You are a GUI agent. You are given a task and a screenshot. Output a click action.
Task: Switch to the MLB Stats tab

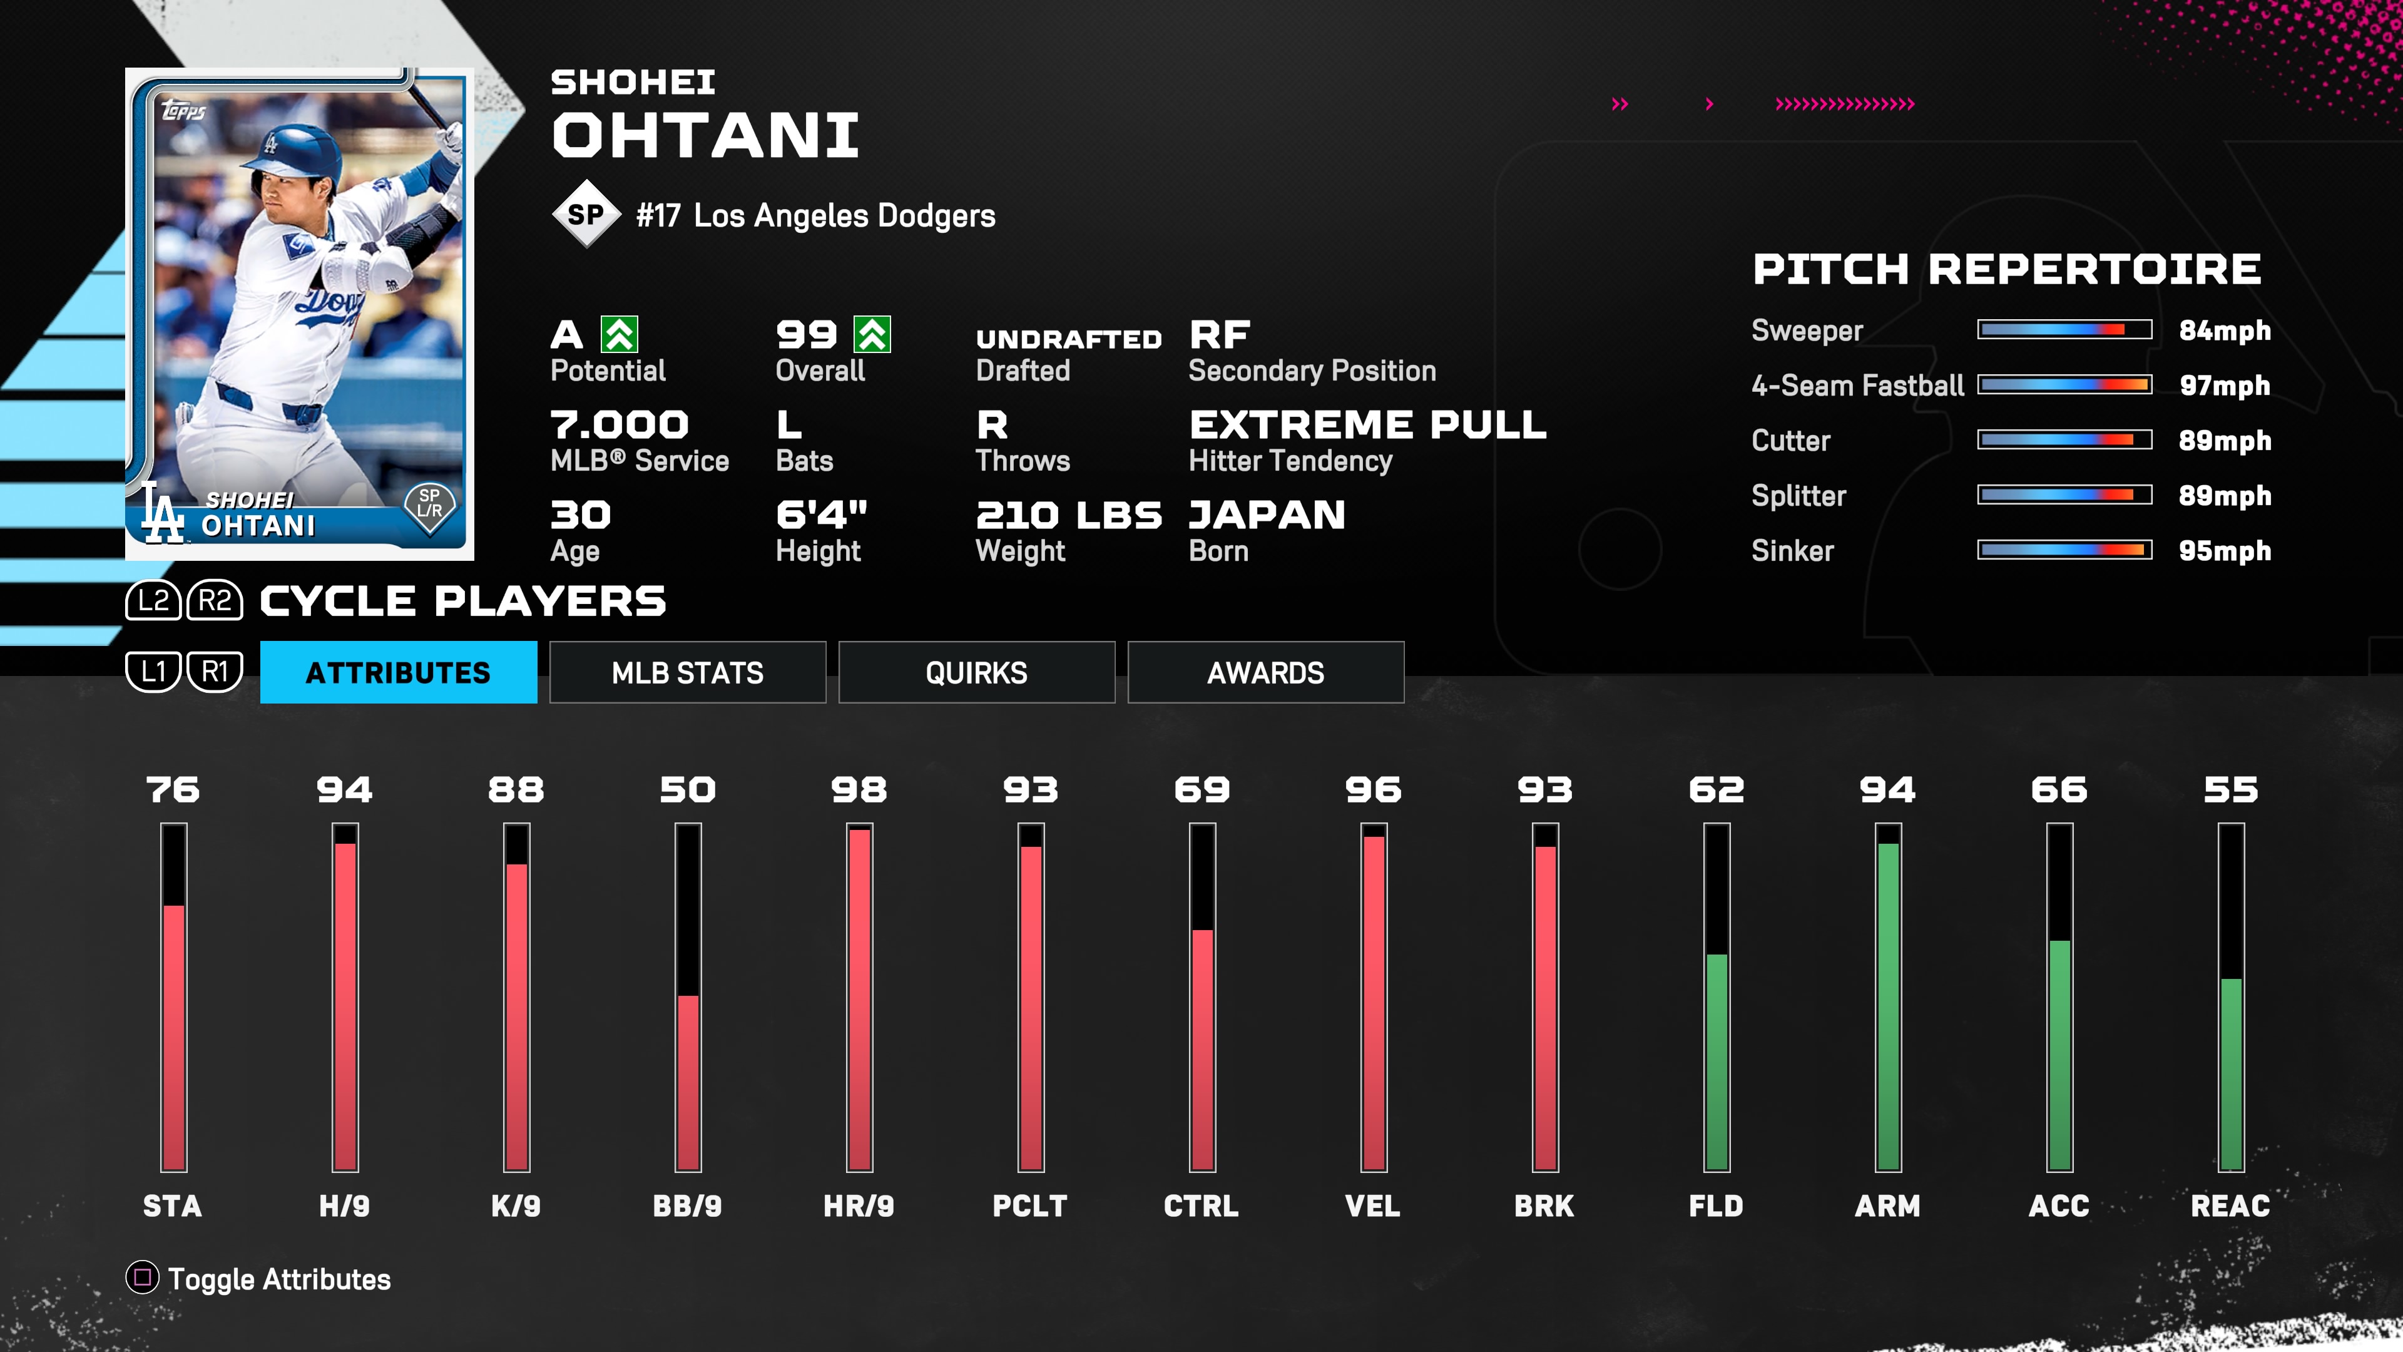tap(688, 672)
